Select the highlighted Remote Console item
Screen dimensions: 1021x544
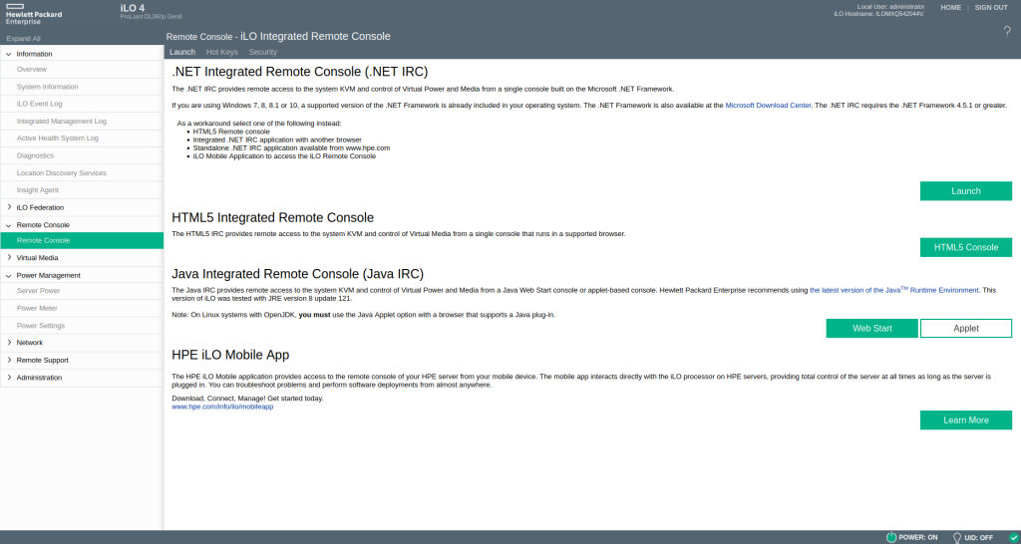(x=82, y=241)
